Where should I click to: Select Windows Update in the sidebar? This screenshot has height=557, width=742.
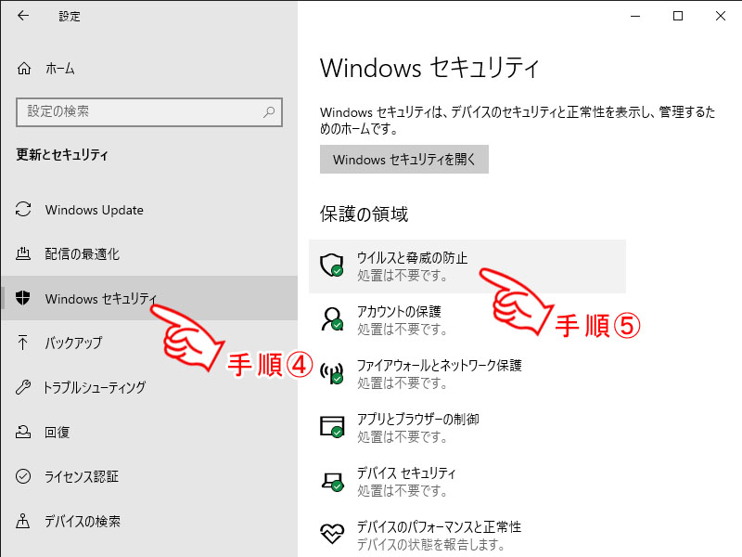(x=149, y=210)
